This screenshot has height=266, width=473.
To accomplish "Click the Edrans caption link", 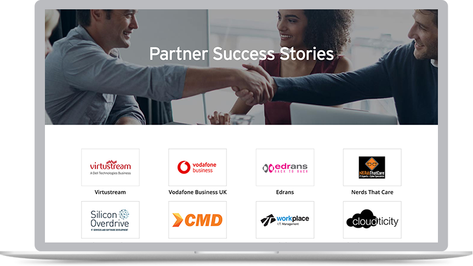I will point(285,192).
